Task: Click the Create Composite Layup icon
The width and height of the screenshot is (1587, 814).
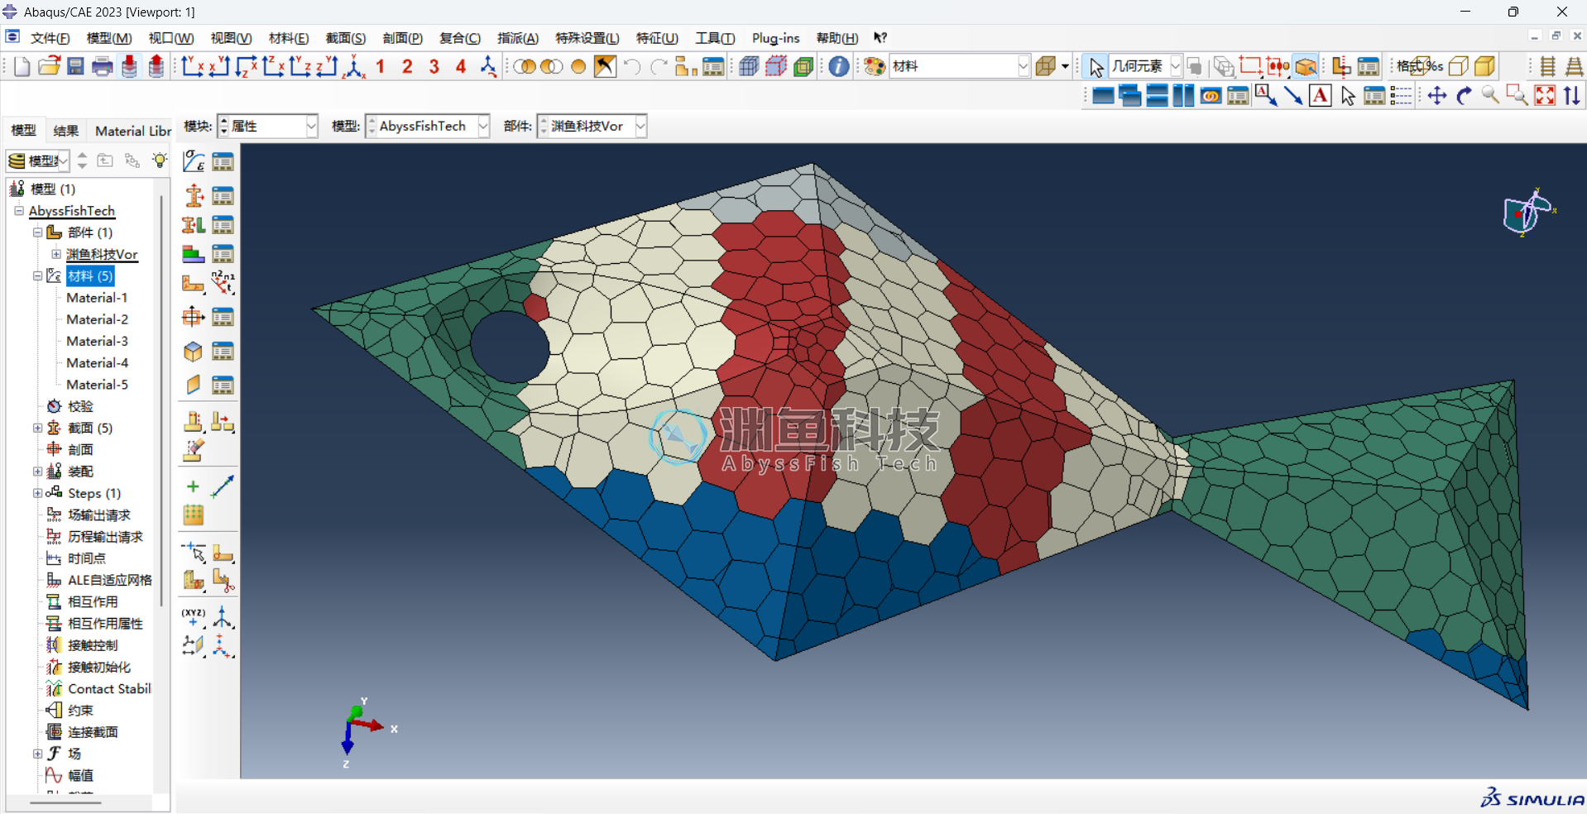Action: point(193,253)
